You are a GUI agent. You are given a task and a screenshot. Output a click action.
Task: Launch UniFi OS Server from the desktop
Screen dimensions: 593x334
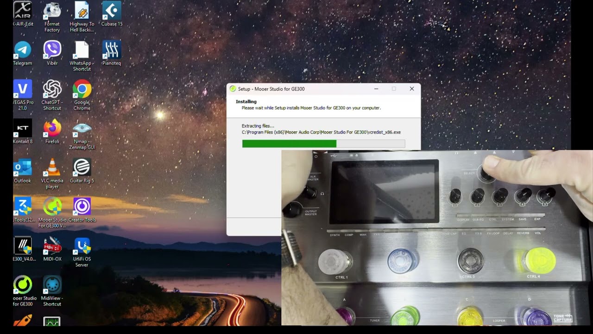pos(82,252)
